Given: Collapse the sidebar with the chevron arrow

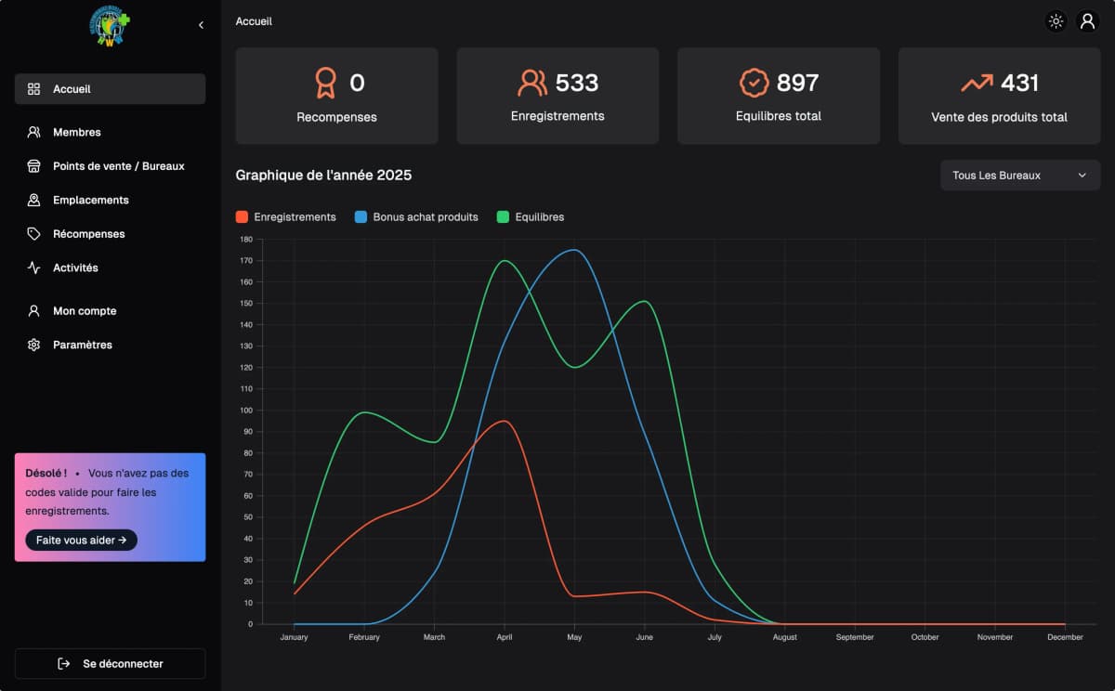Looking at the screenshot, I should 201,25.
